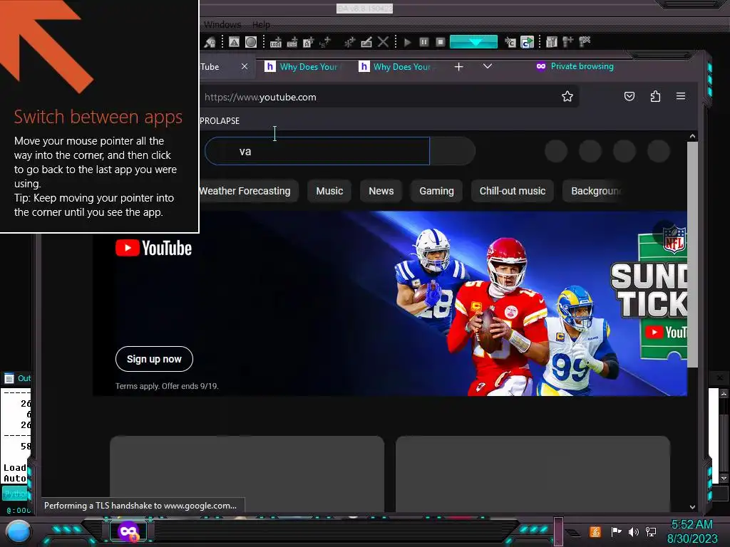Click the page scrollbar down arrow

tap(692, 507)
